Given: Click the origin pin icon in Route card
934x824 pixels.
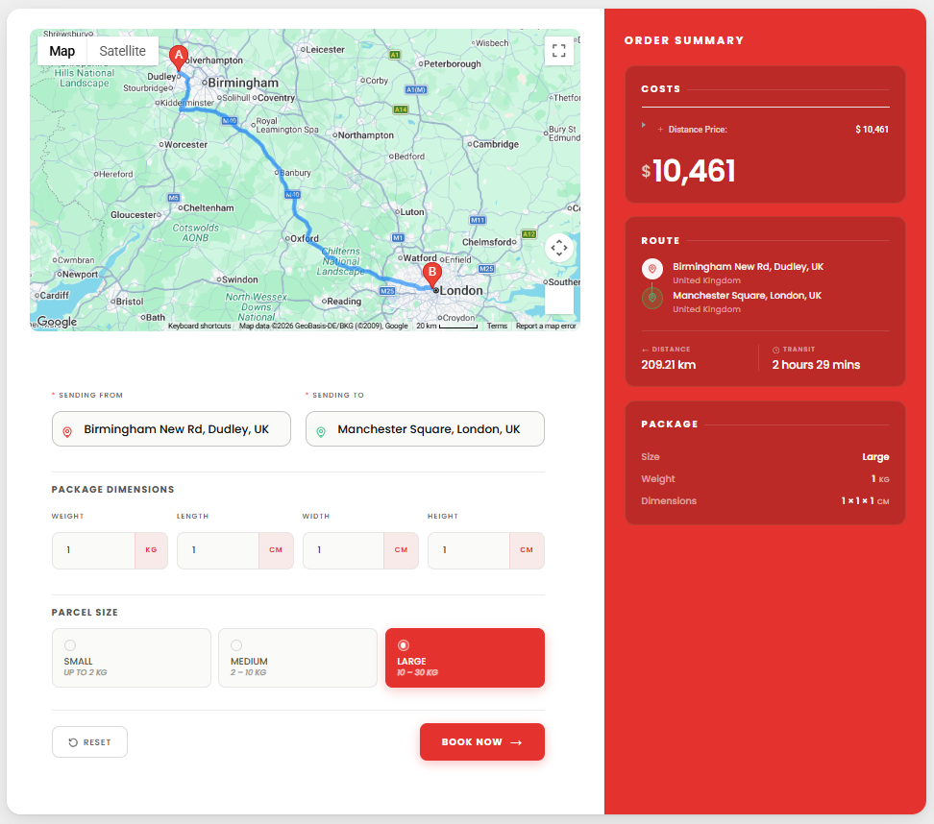Looking at the screenshot, I should click(652, 269).
